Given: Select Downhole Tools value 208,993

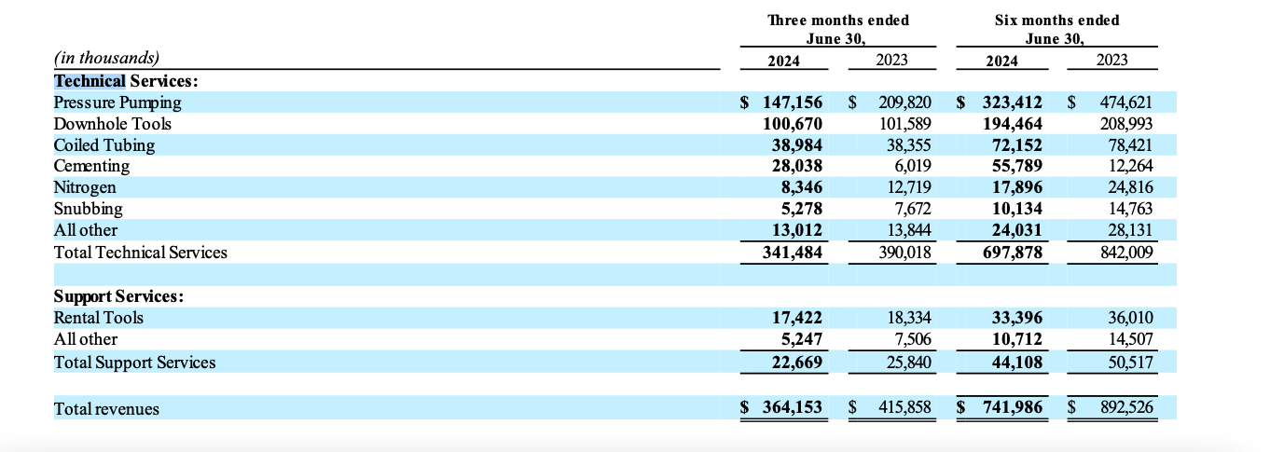Looking at the screenshot, I should (x=1126, y=124).
